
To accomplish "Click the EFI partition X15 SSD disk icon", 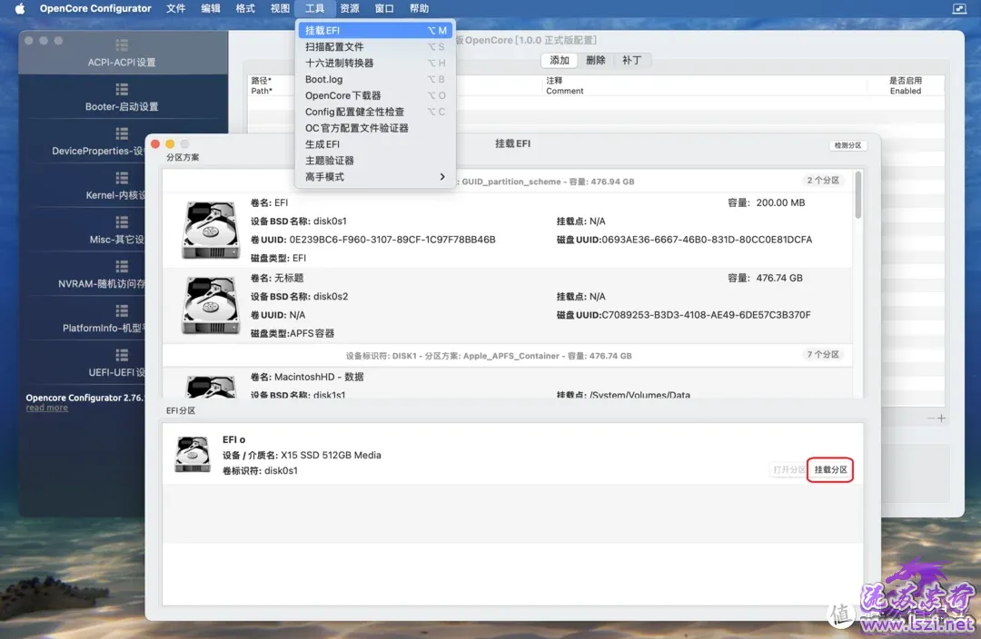I will tap(193, 455).
